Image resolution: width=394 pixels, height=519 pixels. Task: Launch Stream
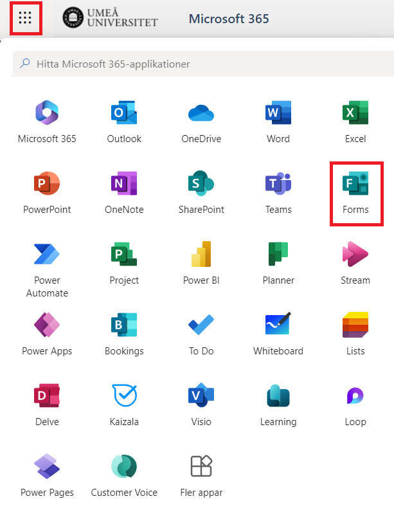point(355,264)
